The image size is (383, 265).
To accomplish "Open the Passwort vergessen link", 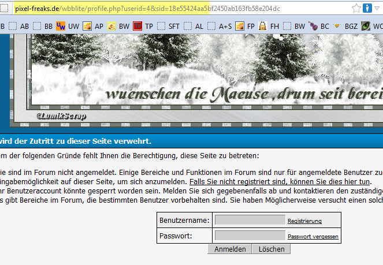I will point(313,237).
